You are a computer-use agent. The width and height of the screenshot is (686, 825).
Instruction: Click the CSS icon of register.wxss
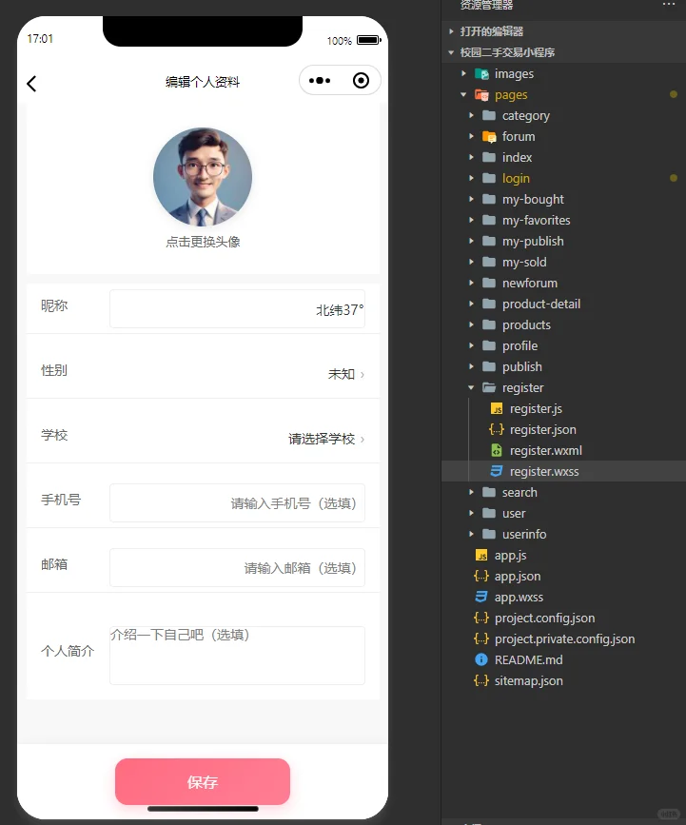click(x=497, y=471)
